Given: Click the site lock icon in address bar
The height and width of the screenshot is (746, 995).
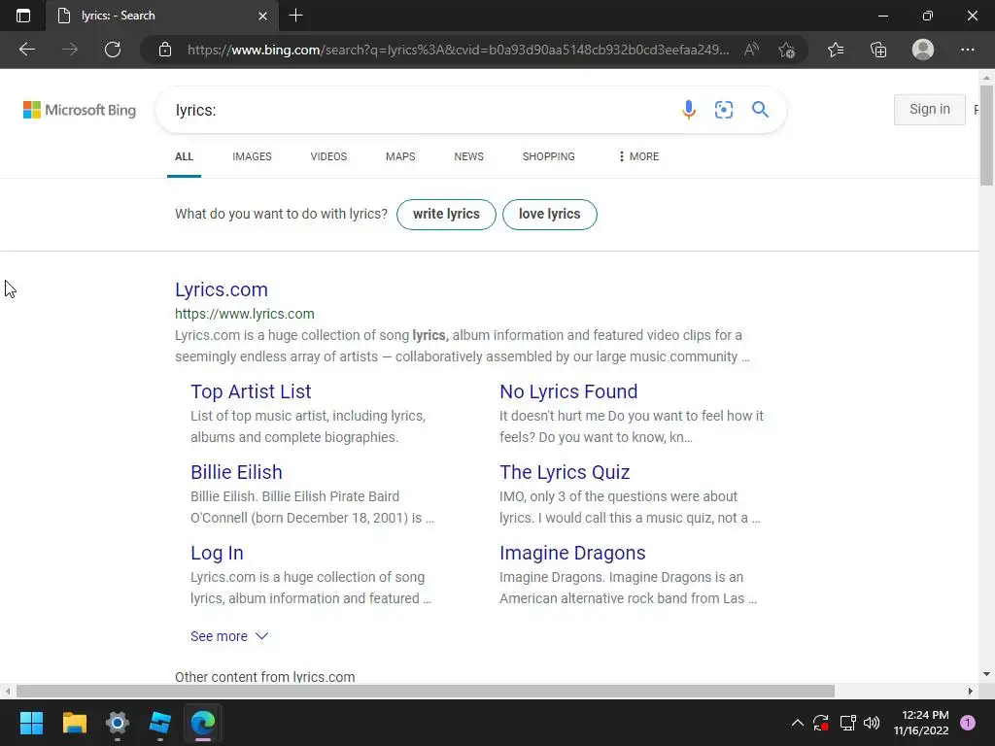Looking at the screenshot, I should tap(165, 50).
